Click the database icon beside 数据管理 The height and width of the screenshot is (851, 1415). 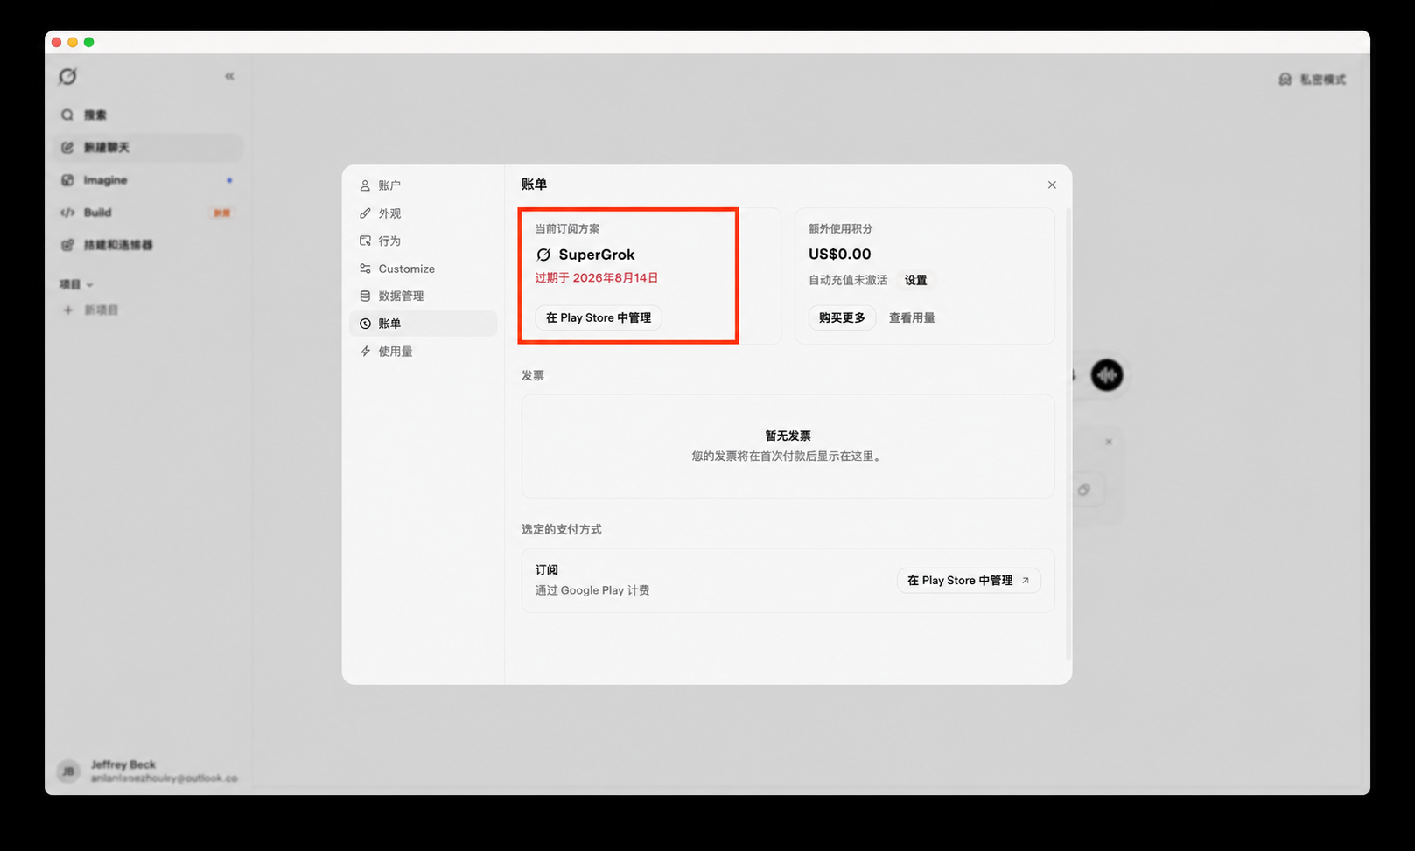365,296
